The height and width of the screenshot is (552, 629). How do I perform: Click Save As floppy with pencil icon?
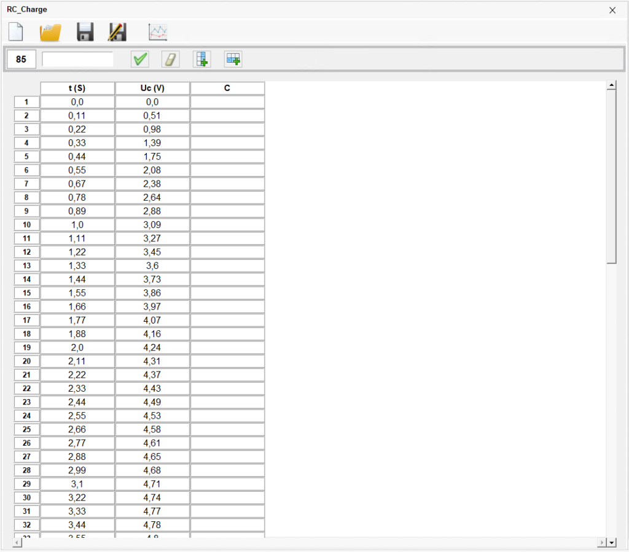117,32
